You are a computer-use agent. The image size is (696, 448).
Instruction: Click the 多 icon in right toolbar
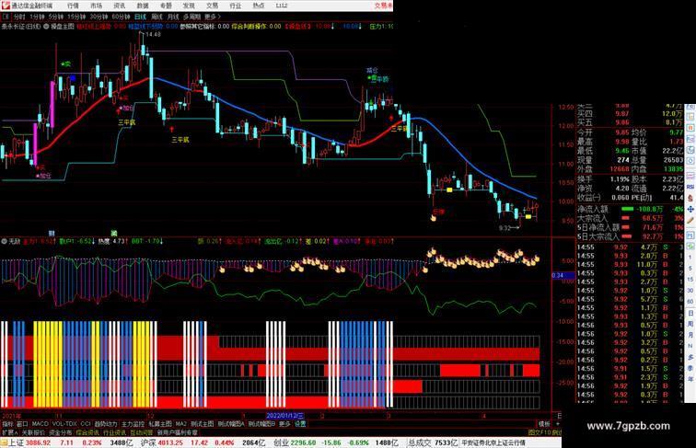[x=690, y=357]
